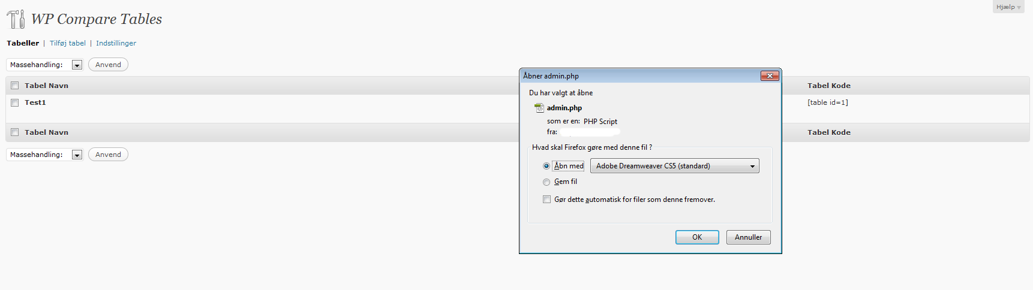1033x290 pixels.
Task: Go to the Tilføj tabel page
Action: (x=68, y=43)
